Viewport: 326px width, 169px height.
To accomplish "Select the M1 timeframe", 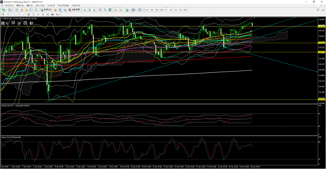I will (147, 10).
